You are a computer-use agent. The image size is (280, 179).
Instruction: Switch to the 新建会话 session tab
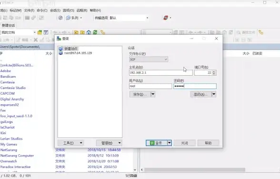[8, 25]
